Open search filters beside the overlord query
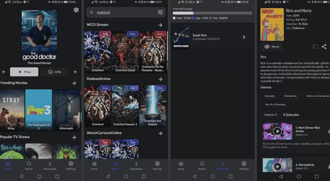Image resolution: width=330 pixels, height=181 pixels. (x=160, y=12)
